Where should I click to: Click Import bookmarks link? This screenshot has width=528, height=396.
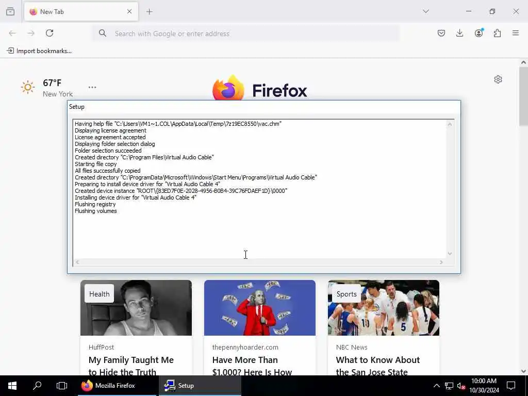click(39, 51)
